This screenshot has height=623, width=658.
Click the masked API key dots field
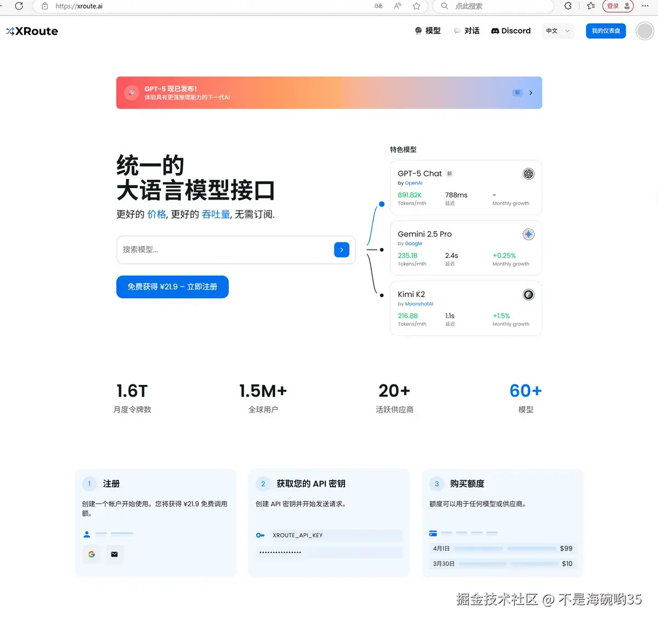pos(329,552)
